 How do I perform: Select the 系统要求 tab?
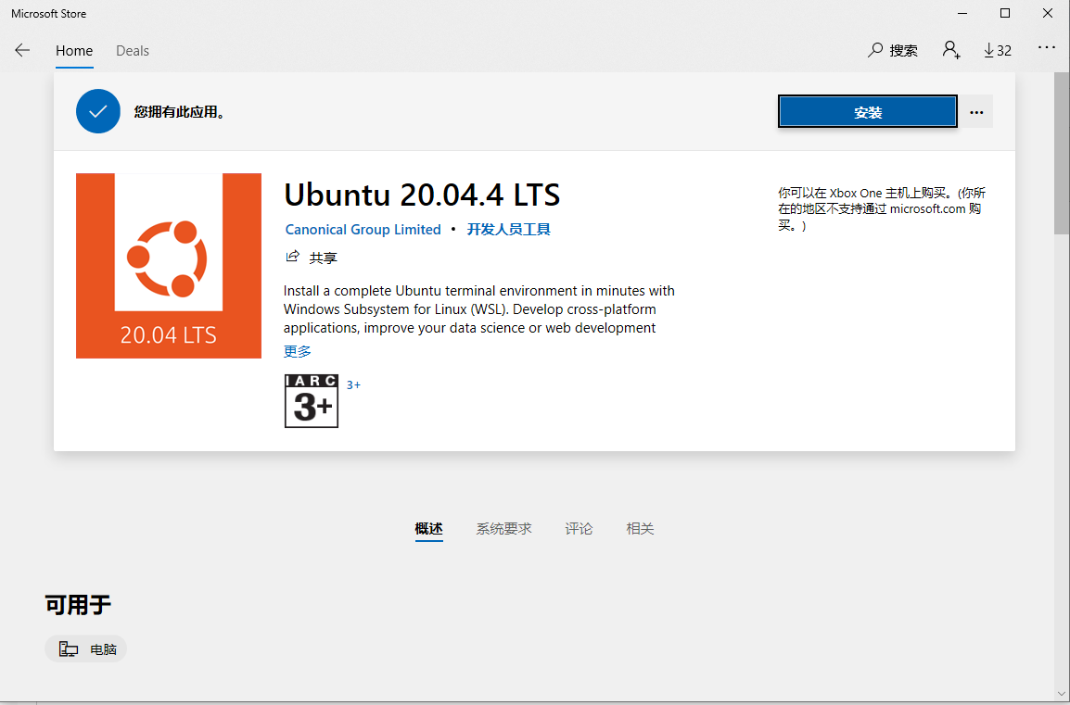click(503, 528)
